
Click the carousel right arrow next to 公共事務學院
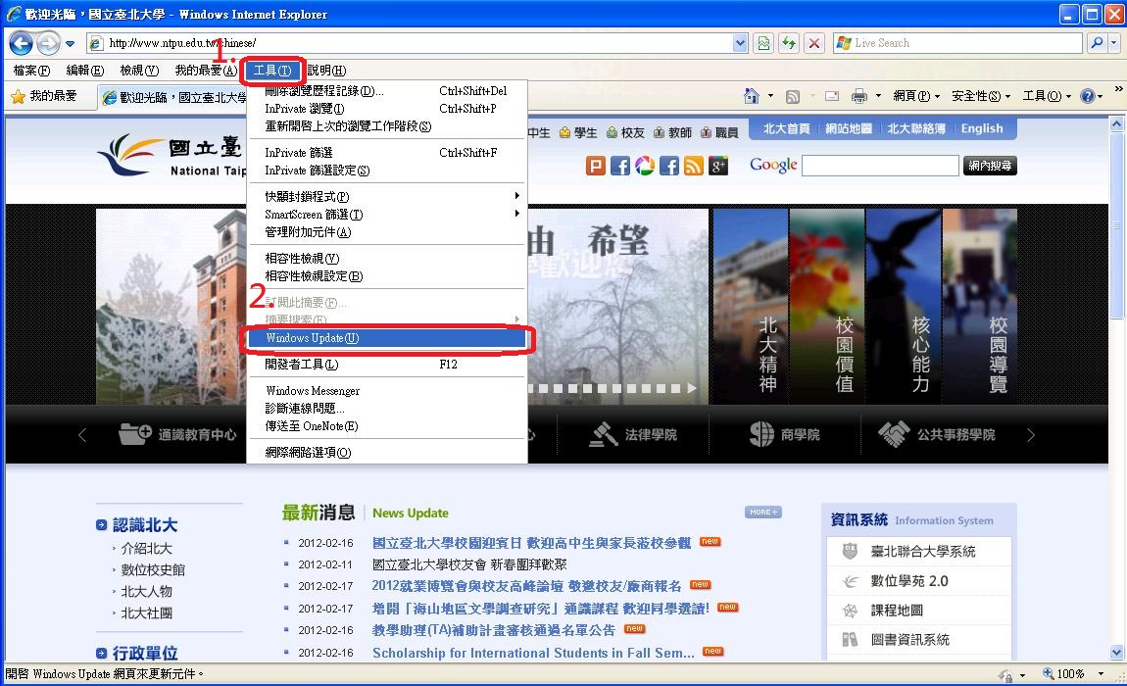coord(1031,435)
